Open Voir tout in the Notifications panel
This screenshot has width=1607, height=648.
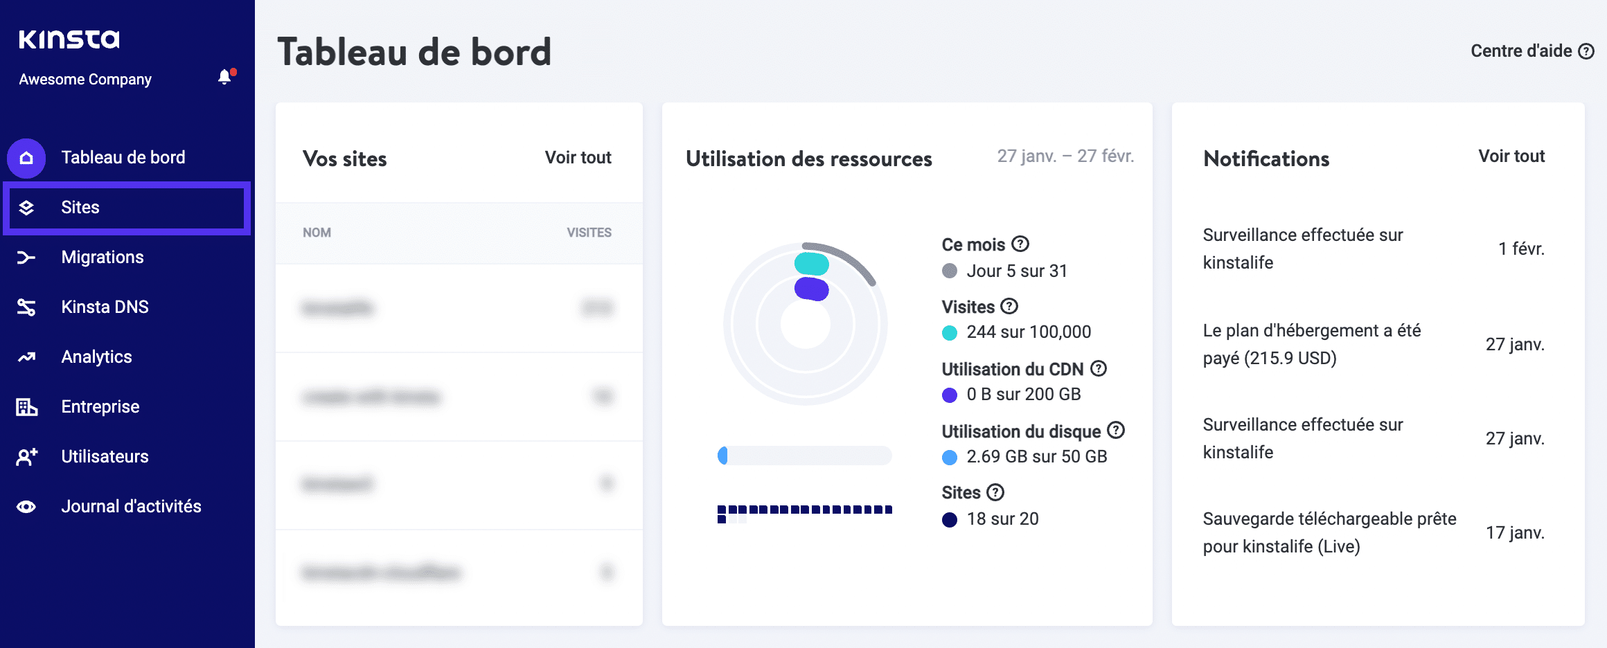(1511, 156)
